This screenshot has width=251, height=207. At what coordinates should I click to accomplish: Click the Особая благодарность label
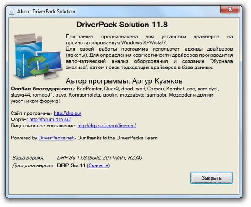point(43,89)
